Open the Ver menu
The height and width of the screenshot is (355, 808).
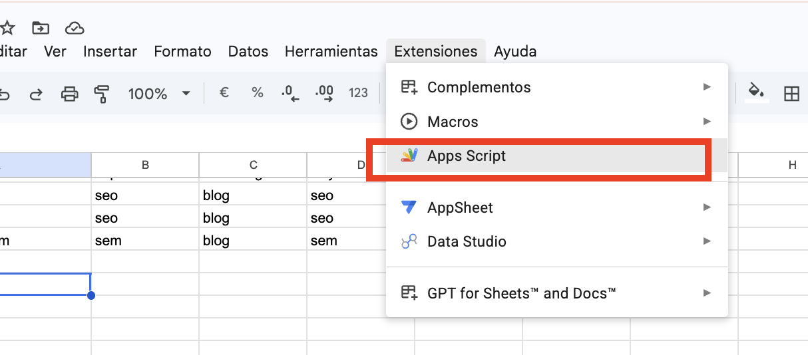pos(55,51)
